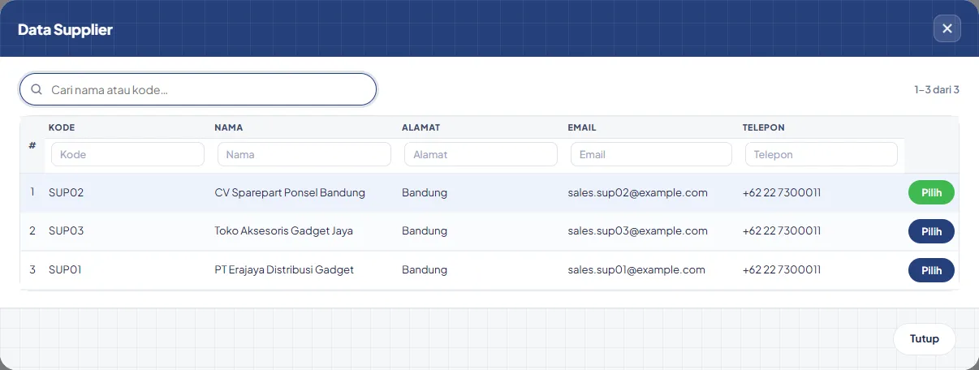
Task: Click Bandung address in SUP03 row
Action: pos(425,231)
